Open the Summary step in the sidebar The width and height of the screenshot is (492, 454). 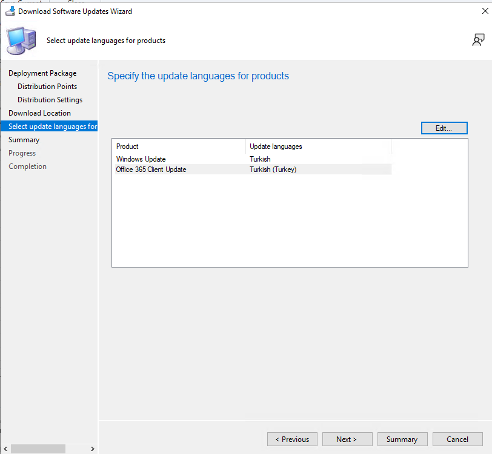pos(24,140)
